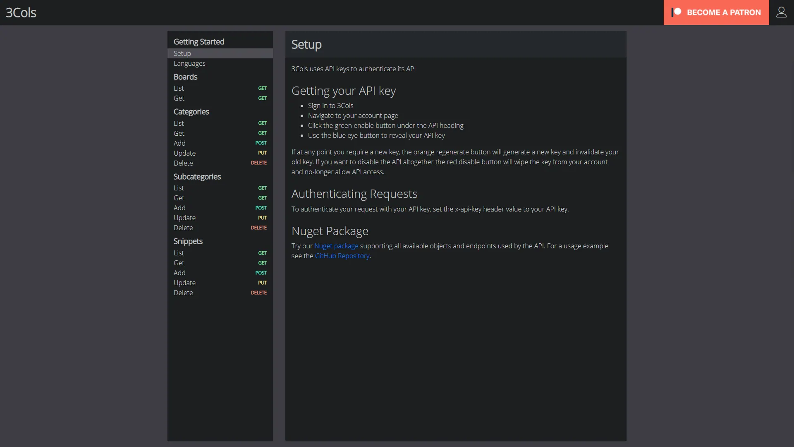
Task: Click the green enable button bullet text
Action: click(x=386, y=125)
